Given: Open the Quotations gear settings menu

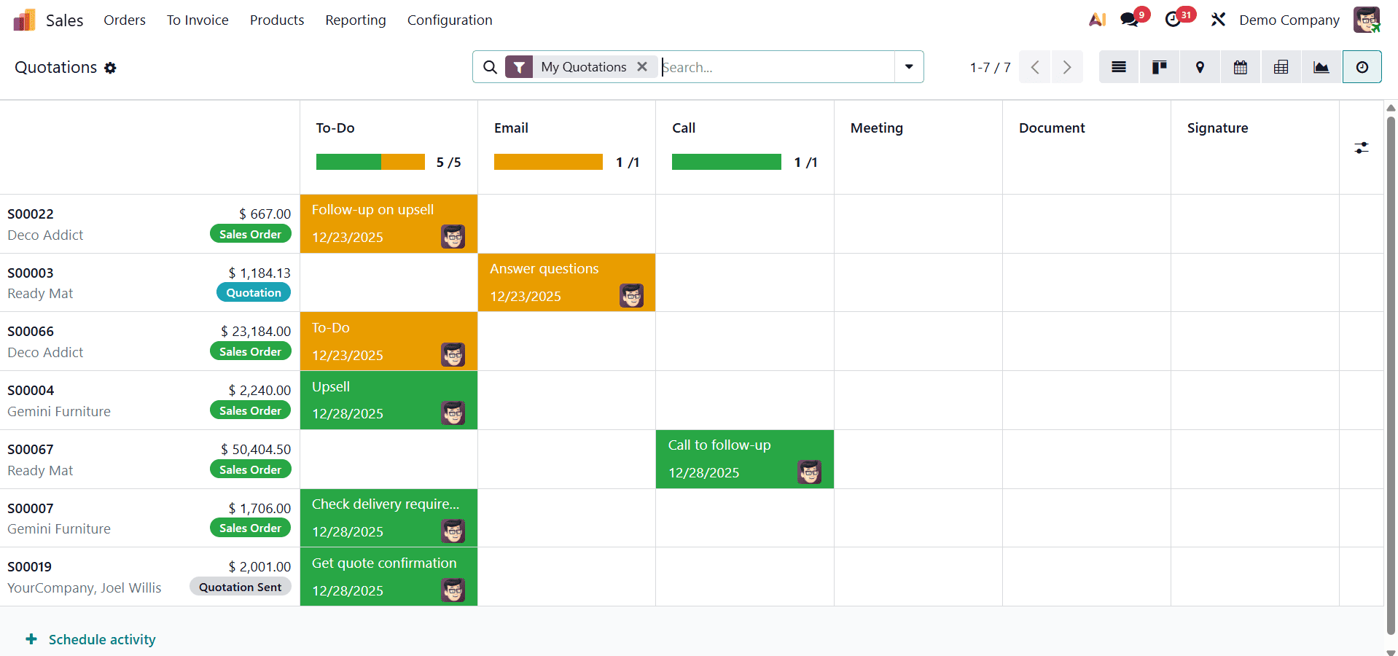Looking at the screenshot, I should [111, 67].
